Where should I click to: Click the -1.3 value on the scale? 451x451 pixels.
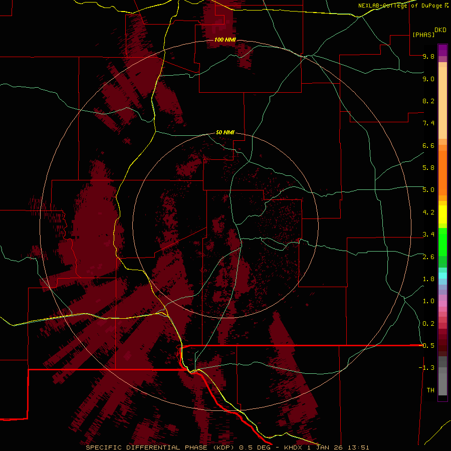coord(426,368)
